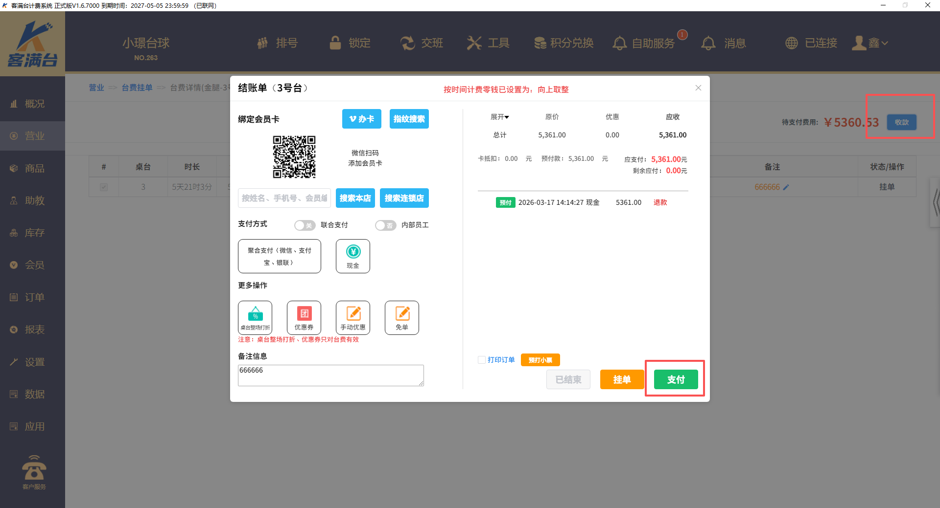940x508 pixels.
Task: Click the coupon (优惠券) icon
Action: [x=304, y=317]
